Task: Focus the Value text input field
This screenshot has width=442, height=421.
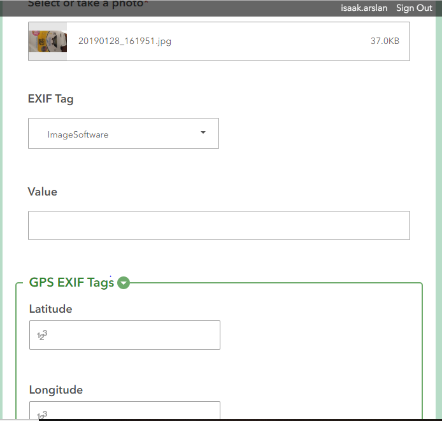Action: tap(219, 225)
